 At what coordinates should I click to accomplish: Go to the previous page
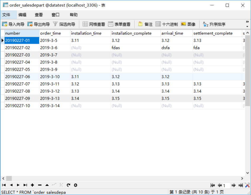(220, 185)
